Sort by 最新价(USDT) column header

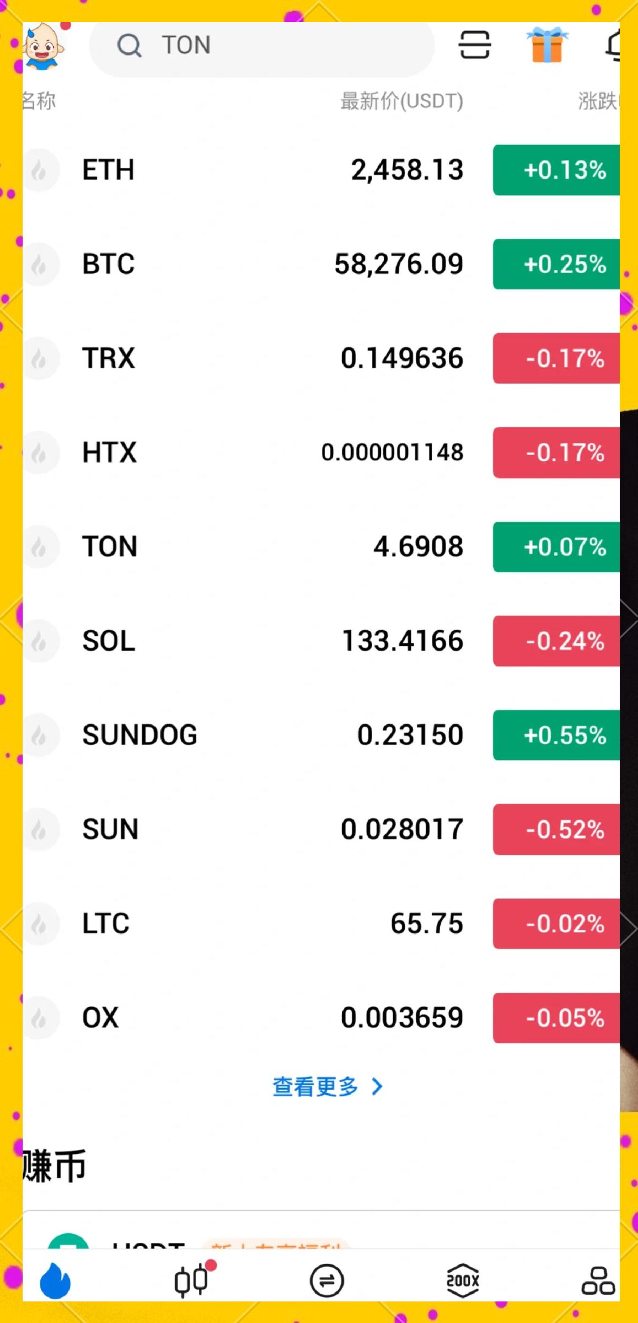point(401,101)
